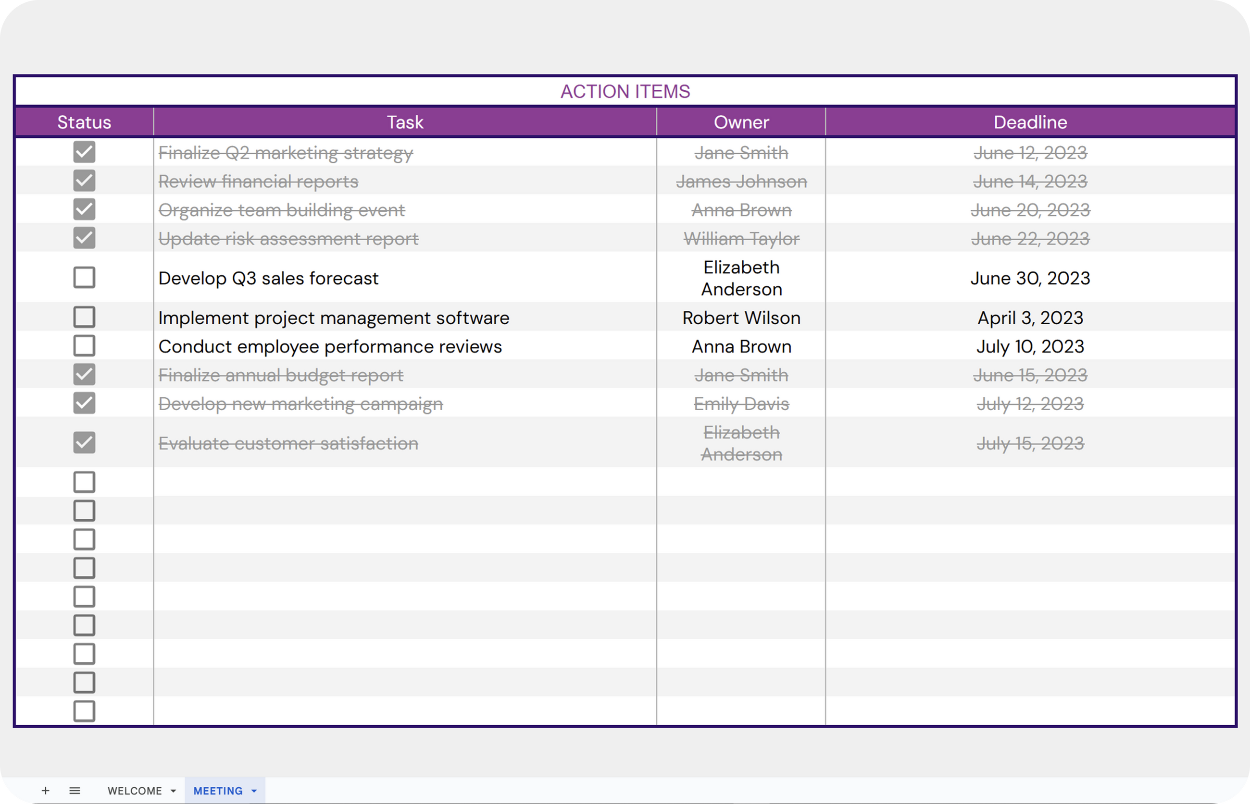Uncheck Finalize Q2 marketing strategy checkbox
Viewport: 1250px width, 804px height.
coord(84,152)
